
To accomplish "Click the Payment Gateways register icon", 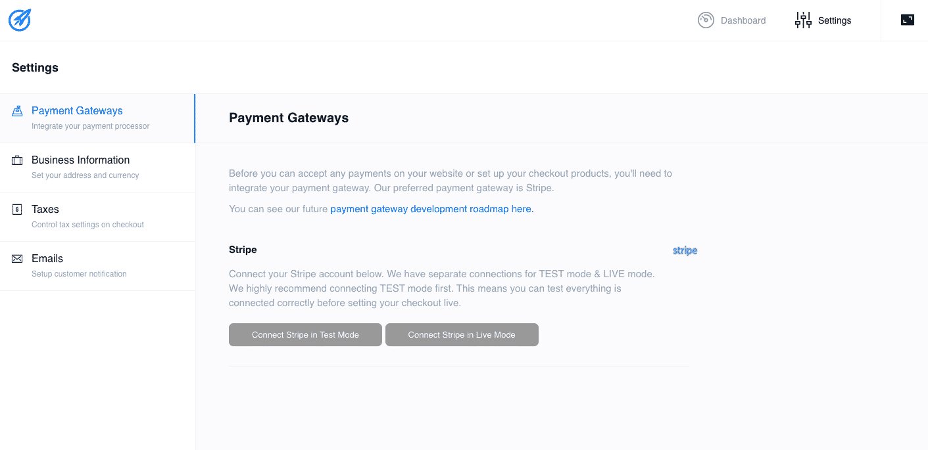I will click(17, 111).
